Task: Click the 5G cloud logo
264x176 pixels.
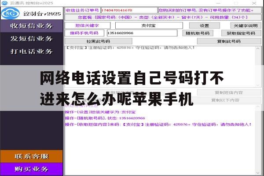Action: point(10,13)
